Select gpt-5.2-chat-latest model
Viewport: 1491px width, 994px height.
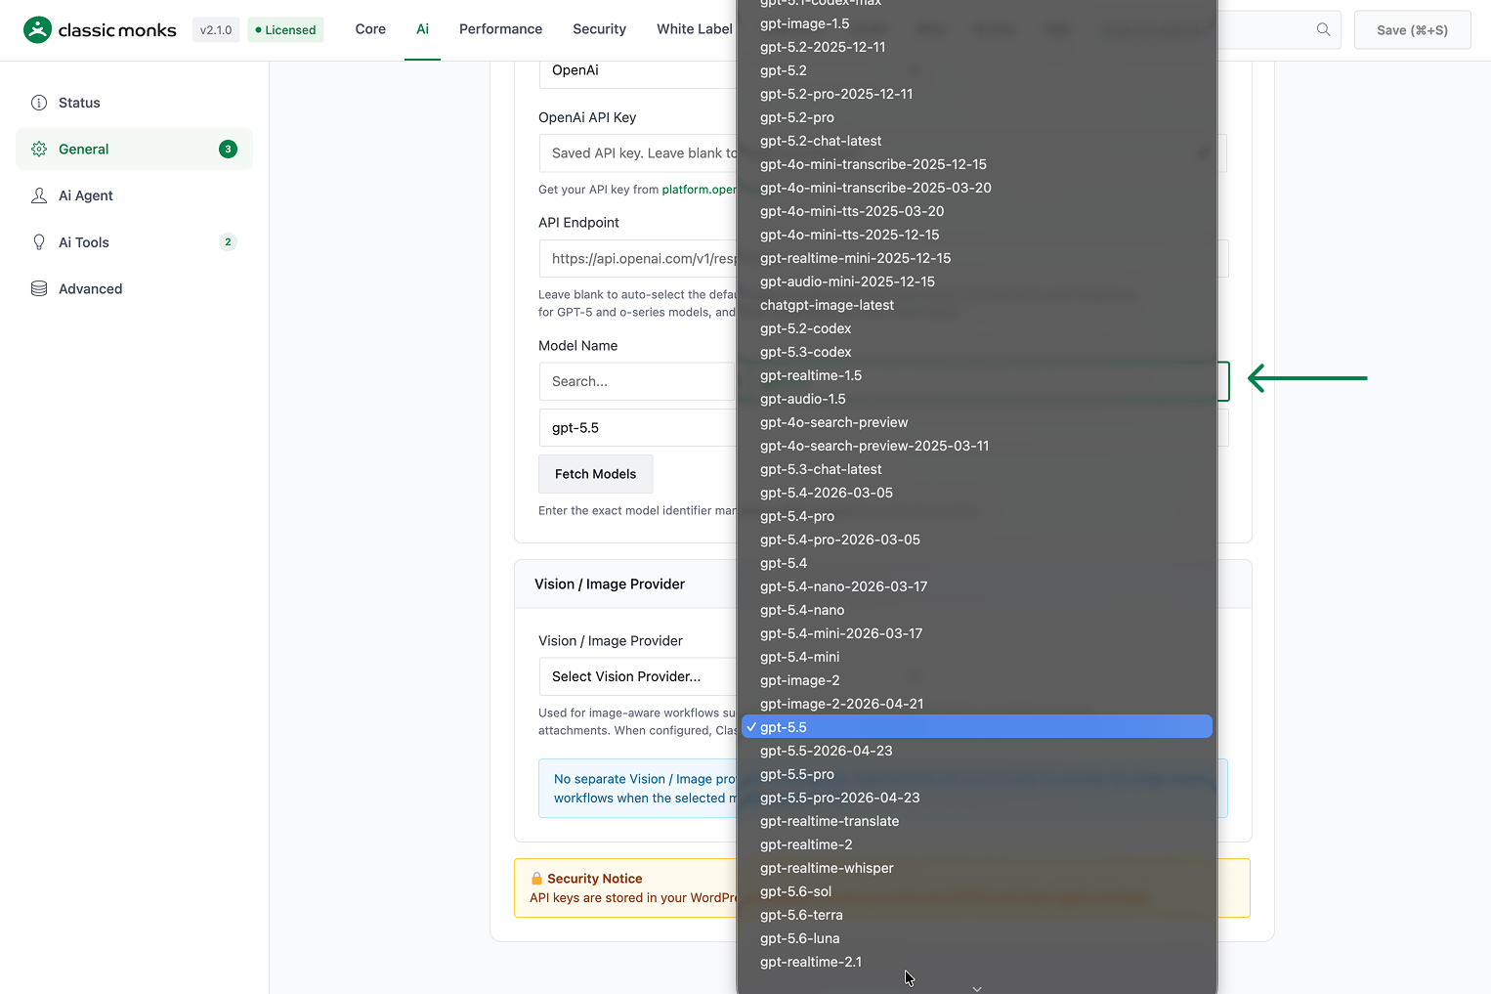coord(977,141)
